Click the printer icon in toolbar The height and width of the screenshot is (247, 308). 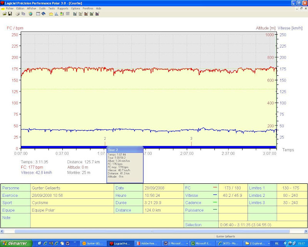coord(18,14)
